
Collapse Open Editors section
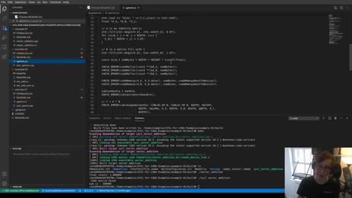click(20, 13)
